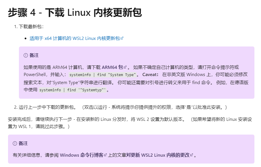Click the 步骤 4 - 下载 Linux 内核更新包 heading
The height and width of the screenshot is (167, 261).
click(x=75, y=13)
